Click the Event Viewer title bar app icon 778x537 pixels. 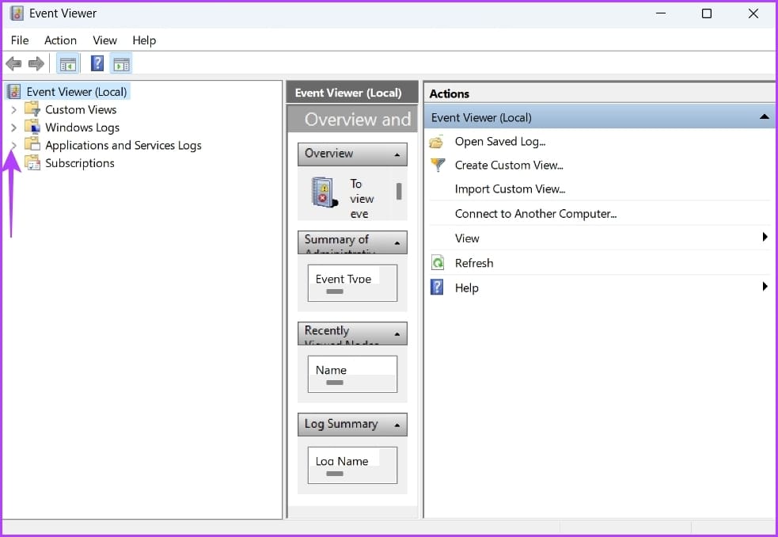[17, 13]
